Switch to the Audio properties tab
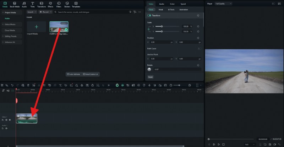This screenshot has width=284, height=147. click(162, 4)
